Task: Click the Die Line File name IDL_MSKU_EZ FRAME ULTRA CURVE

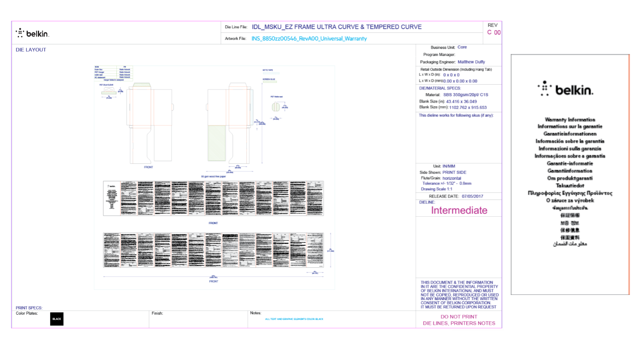Action: pos(337,27)
